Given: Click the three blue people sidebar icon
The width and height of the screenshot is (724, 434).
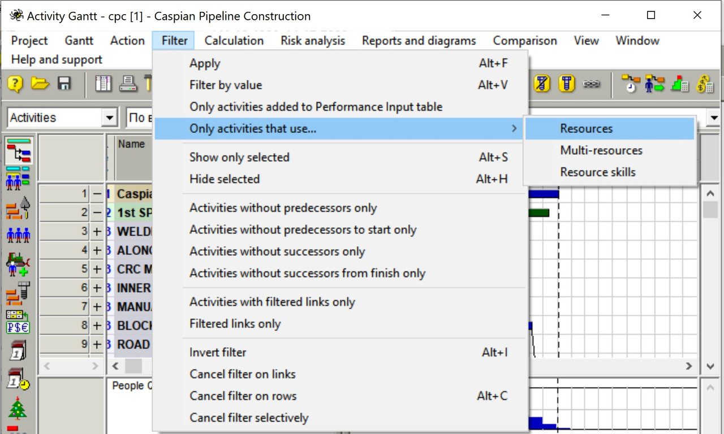Looking at the screenshot, I should point(18,235).
